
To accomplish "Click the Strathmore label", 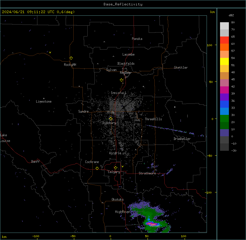I will coord(147,173).
